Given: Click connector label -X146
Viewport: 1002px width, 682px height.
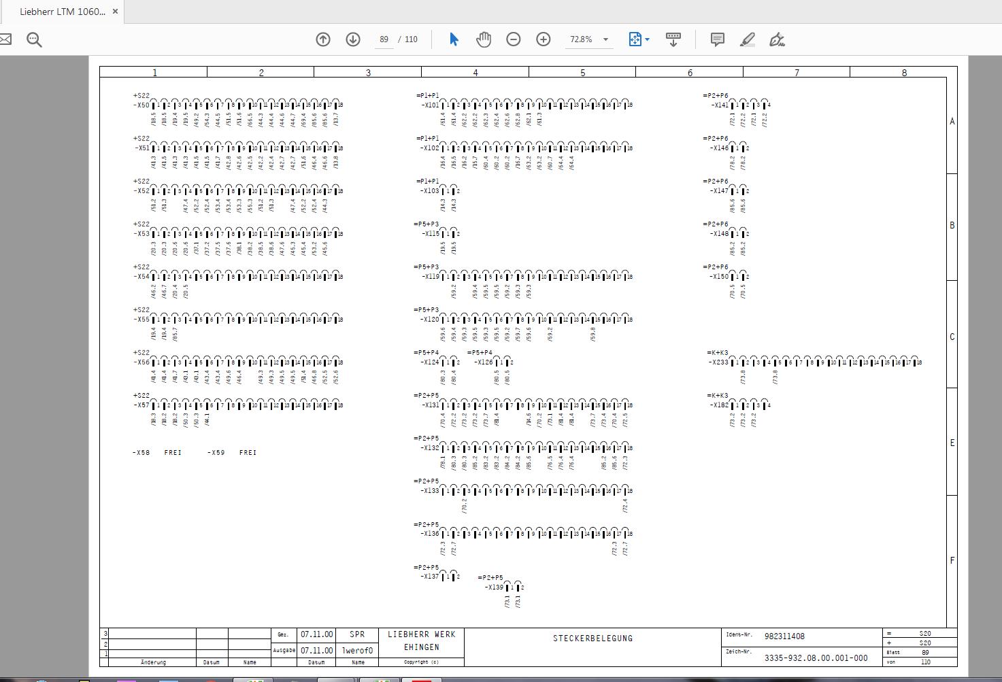Looking at the screenshot, I should tap(719, 148).
